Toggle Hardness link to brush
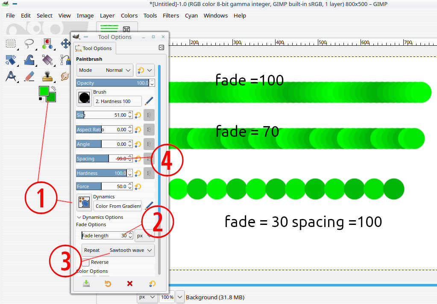This screenshot has height=304, width=437. [149, 173]
